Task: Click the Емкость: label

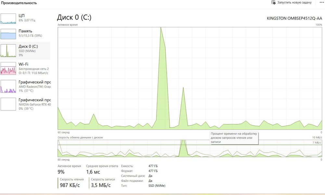Action: click(127, 166)
